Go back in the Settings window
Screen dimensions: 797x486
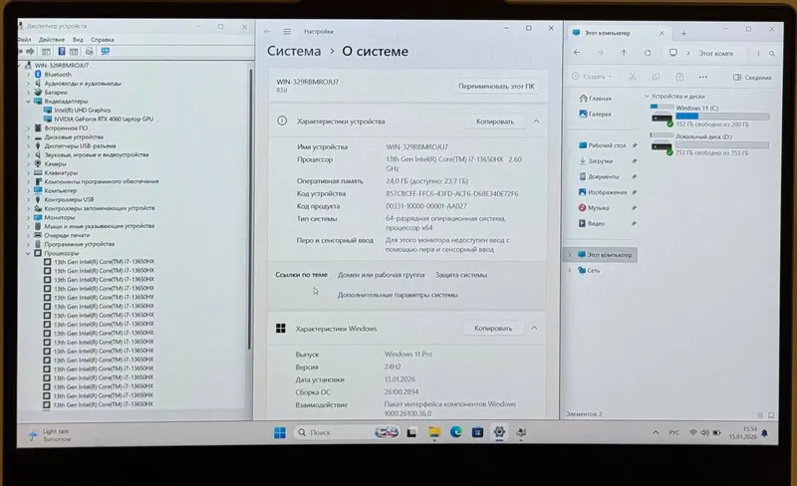[267, 32]
